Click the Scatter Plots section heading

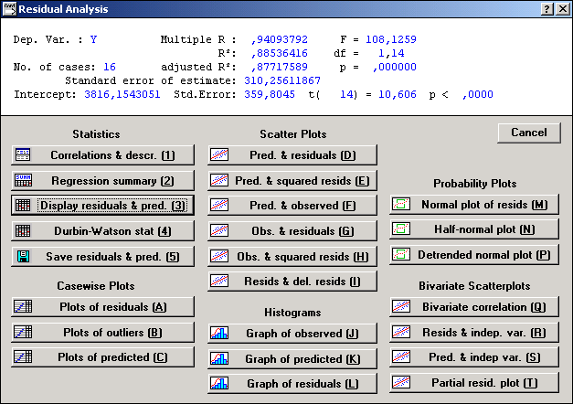(x=293, y=134)
